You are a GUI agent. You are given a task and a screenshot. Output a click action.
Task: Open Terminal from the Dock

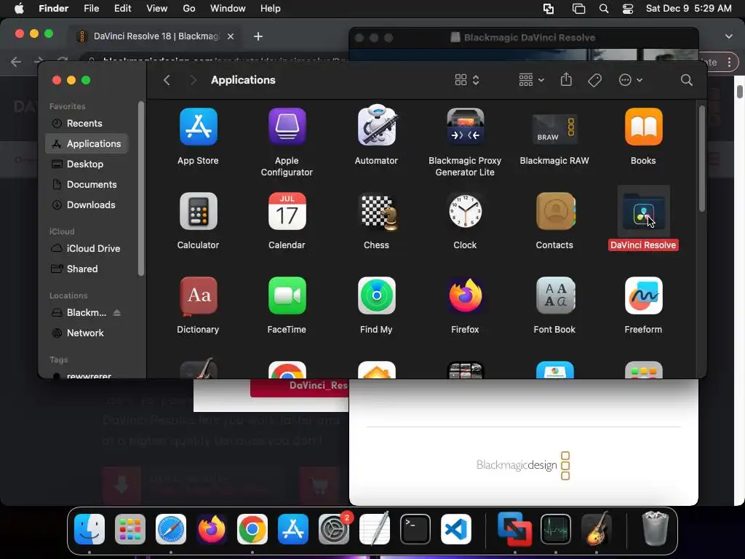[415, 529]
